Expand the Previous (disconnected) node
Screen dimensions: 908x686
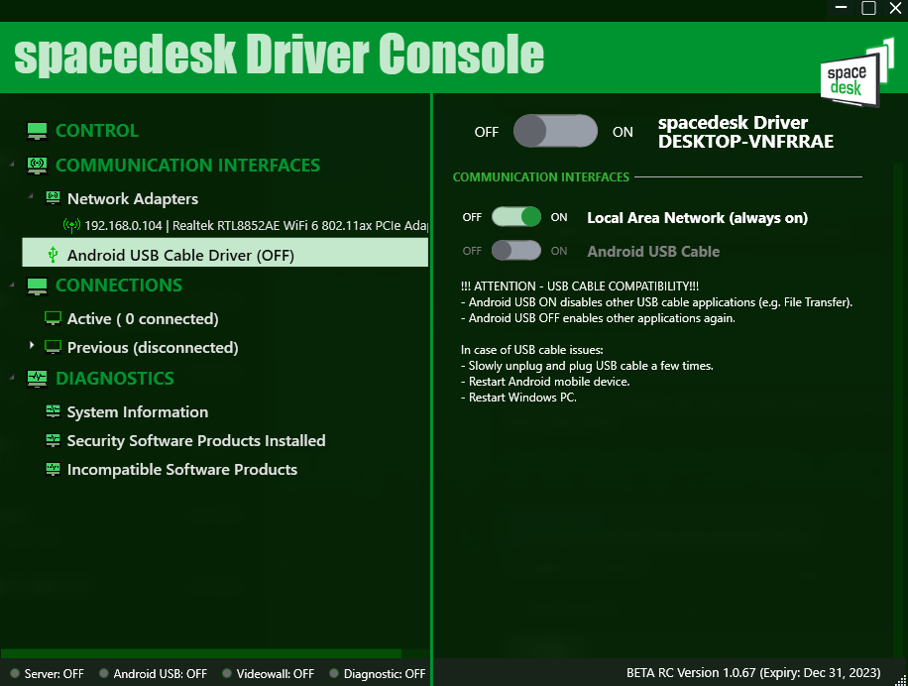[32, 346]
